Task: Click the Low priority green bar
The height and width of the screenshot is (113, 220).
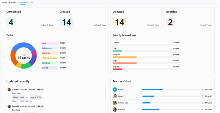Action: (x=117, y=51)
